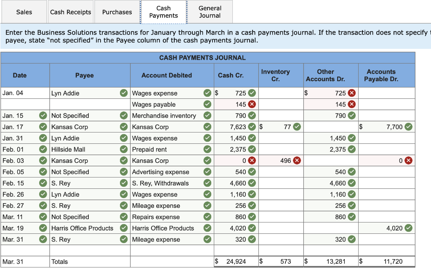
Task: Click green check next to Advertising expense
Action: tap(207, 172)
